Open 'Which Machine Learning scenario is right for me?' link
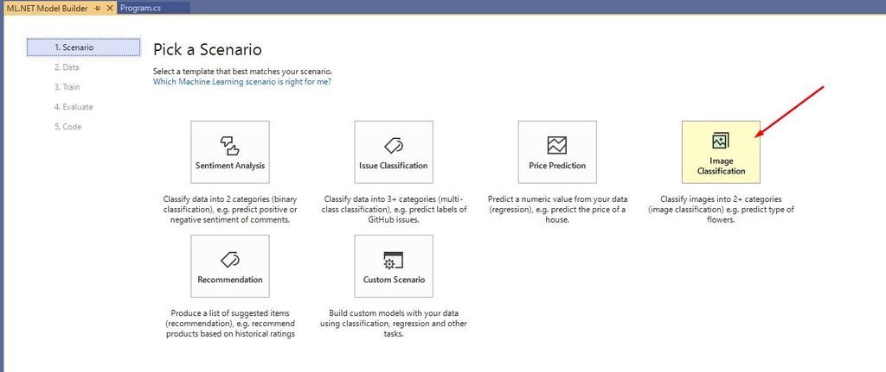Image resolution: width=886 pixels, height=372 pixels. 242,81
